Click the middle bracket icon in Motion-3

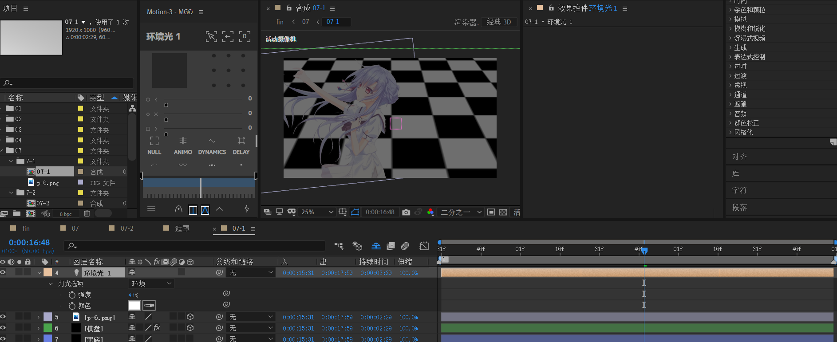[x=228, y=36]
